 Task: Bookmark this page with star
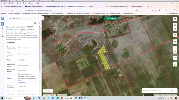pos(139,10)
